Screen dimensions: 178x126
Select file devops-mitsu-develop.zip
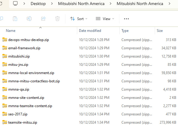point(29,40)
